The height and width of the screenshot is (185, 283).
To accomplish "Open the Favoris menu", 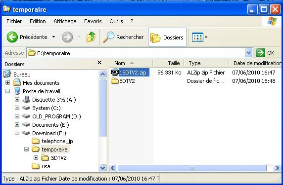I will coord(93,21).
